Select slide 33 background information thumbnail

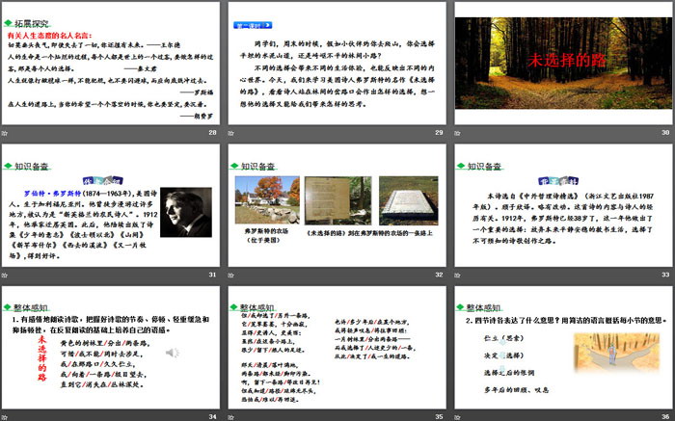pyautogui.click(x=563, y=205)
